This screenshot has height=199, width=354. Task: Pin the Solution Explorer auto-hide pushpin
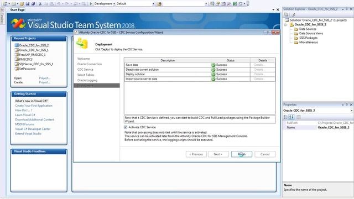[x=347, y=9]
